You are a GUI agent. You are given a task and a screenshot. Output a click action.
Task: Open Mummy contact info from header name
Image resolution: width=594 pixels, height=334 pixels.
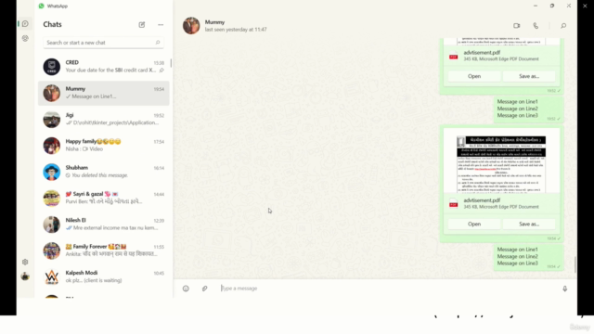tap(214, 22)
